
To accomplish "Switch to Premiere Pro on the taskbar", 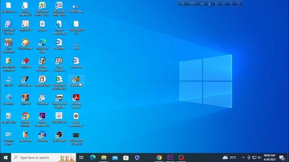I will pyautogui.click(x=170, y=157).
